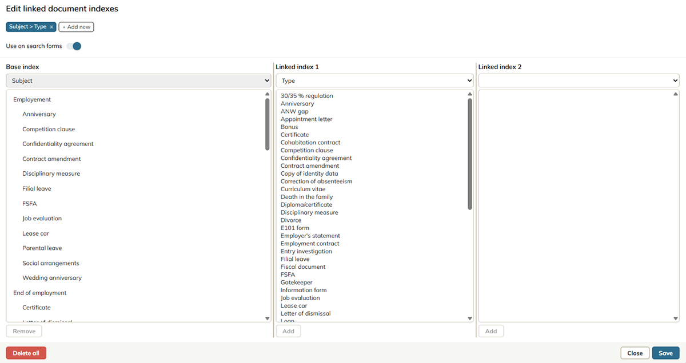
Task: Select Information form in Linked index 1
Action: pos(304,290)
